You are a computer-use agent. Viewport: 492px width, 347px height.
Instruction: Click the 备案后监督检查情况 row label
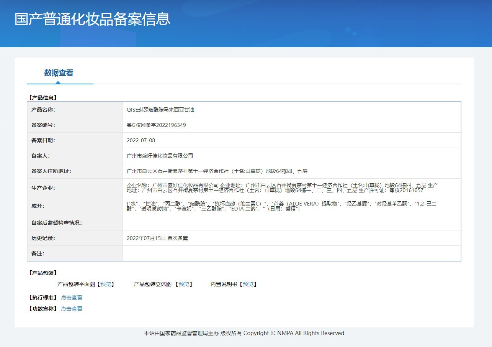(57, 223)
